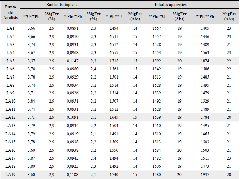Select the LA10 row label
Image resolution: width=240 pixels, height=179 pixels.
click(11, 101)
